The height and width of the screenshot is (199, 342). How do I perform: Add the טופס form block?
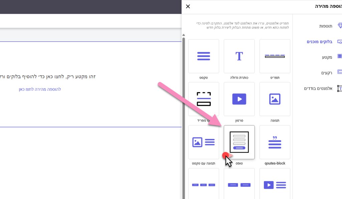click(x=239, y=142)
